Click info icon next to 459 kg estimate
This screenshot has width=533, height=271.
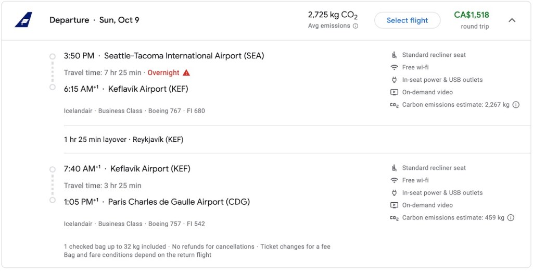pyautogui.click(x=511, y=218)
